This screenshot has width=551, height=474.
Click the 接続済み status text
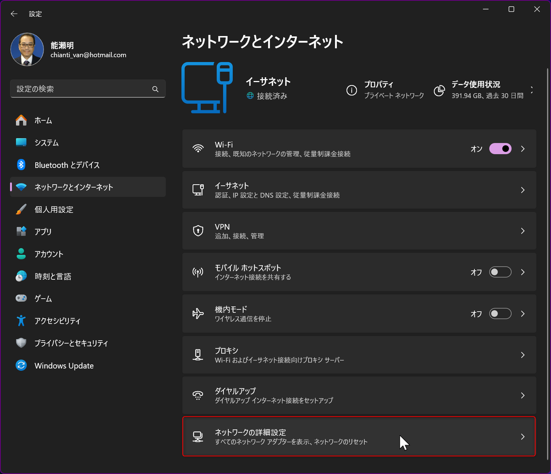pos(272,96)
